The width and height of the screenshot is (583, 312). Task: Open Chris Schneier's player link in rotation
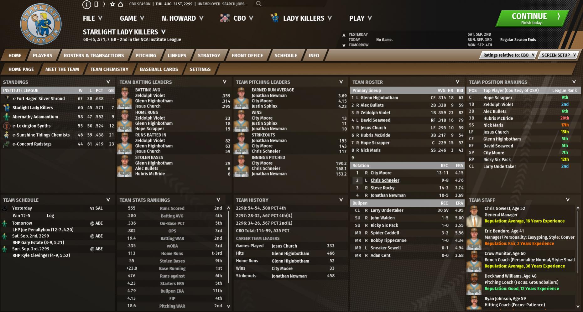tap(385, 180)
